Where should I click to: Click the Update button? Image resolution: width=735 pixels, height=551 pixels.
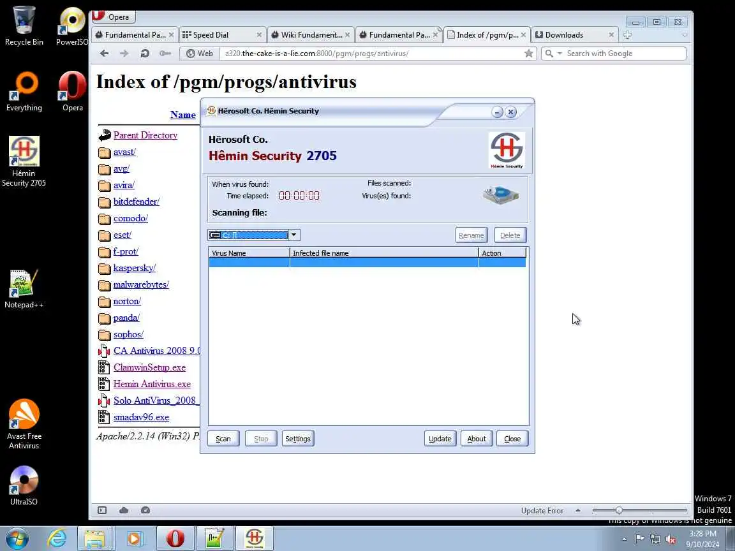pyautogui.click(x=440, y=439)
